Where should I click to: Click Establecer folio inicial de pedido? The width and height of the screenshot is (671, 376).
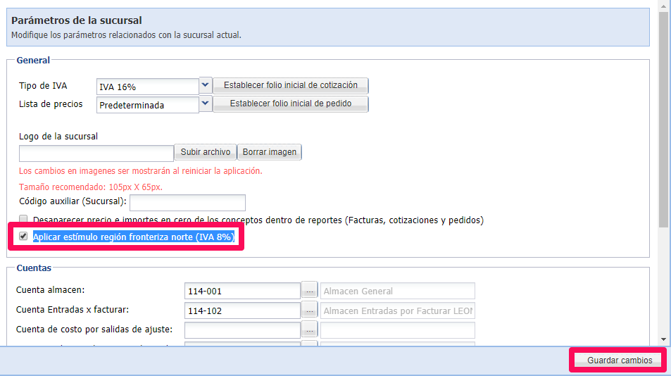(291, 104)
